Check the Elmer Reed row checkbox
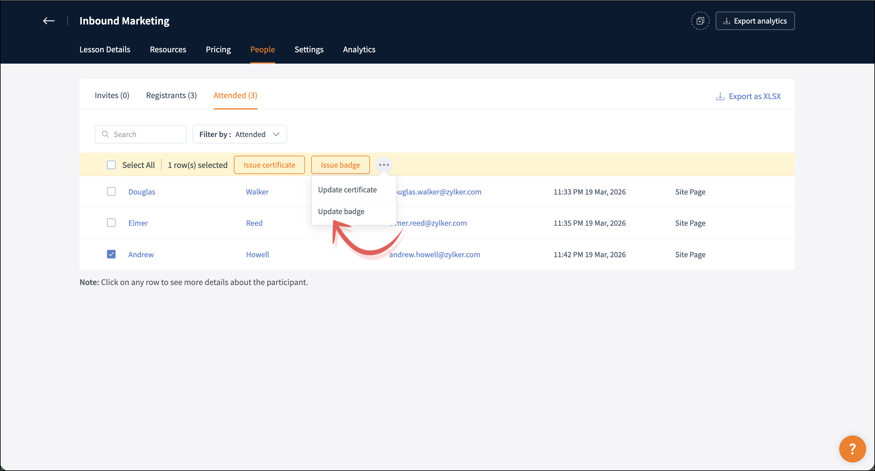Viewport: 875px width, 471px height. (111, 223)
